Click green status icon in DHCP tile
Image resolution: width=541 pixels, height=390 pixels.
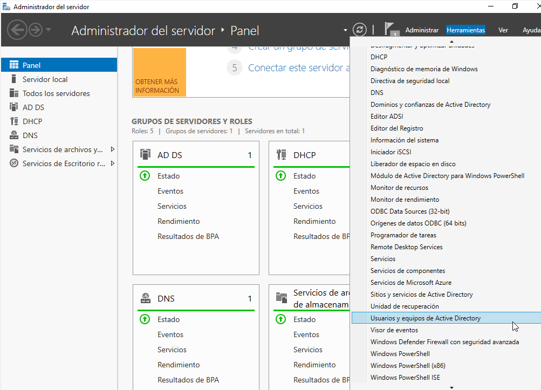281,176
